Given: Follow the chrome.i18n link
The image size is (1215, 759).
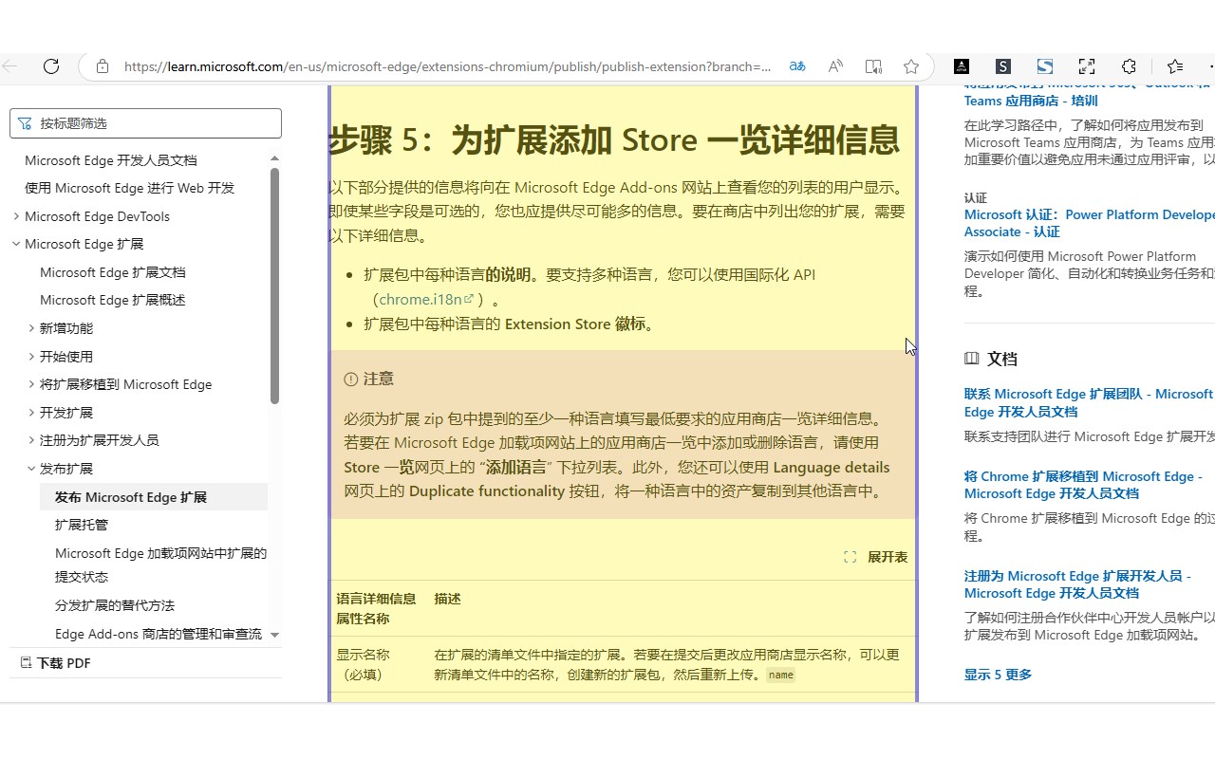Looking at the screenshot, I should click(421, 299).
